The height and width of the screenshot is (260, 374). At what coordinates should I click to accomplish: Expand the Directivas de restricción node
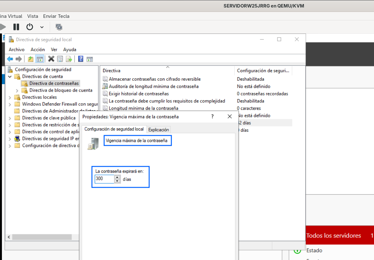pos(10,125)
